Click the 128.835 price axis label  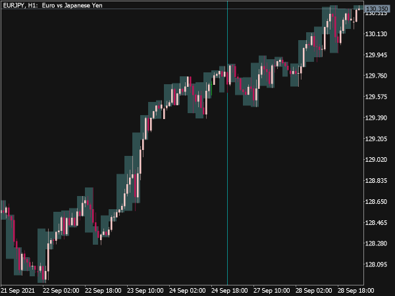point(376,180)
